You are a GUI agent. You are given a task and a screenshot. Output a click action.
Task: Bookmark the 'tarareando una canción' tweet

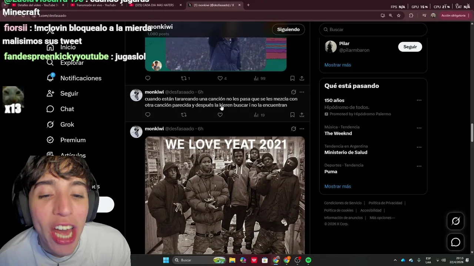[292, 115]
